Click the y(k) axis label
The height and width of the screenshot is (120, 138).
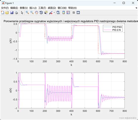(x=11, y=41)
